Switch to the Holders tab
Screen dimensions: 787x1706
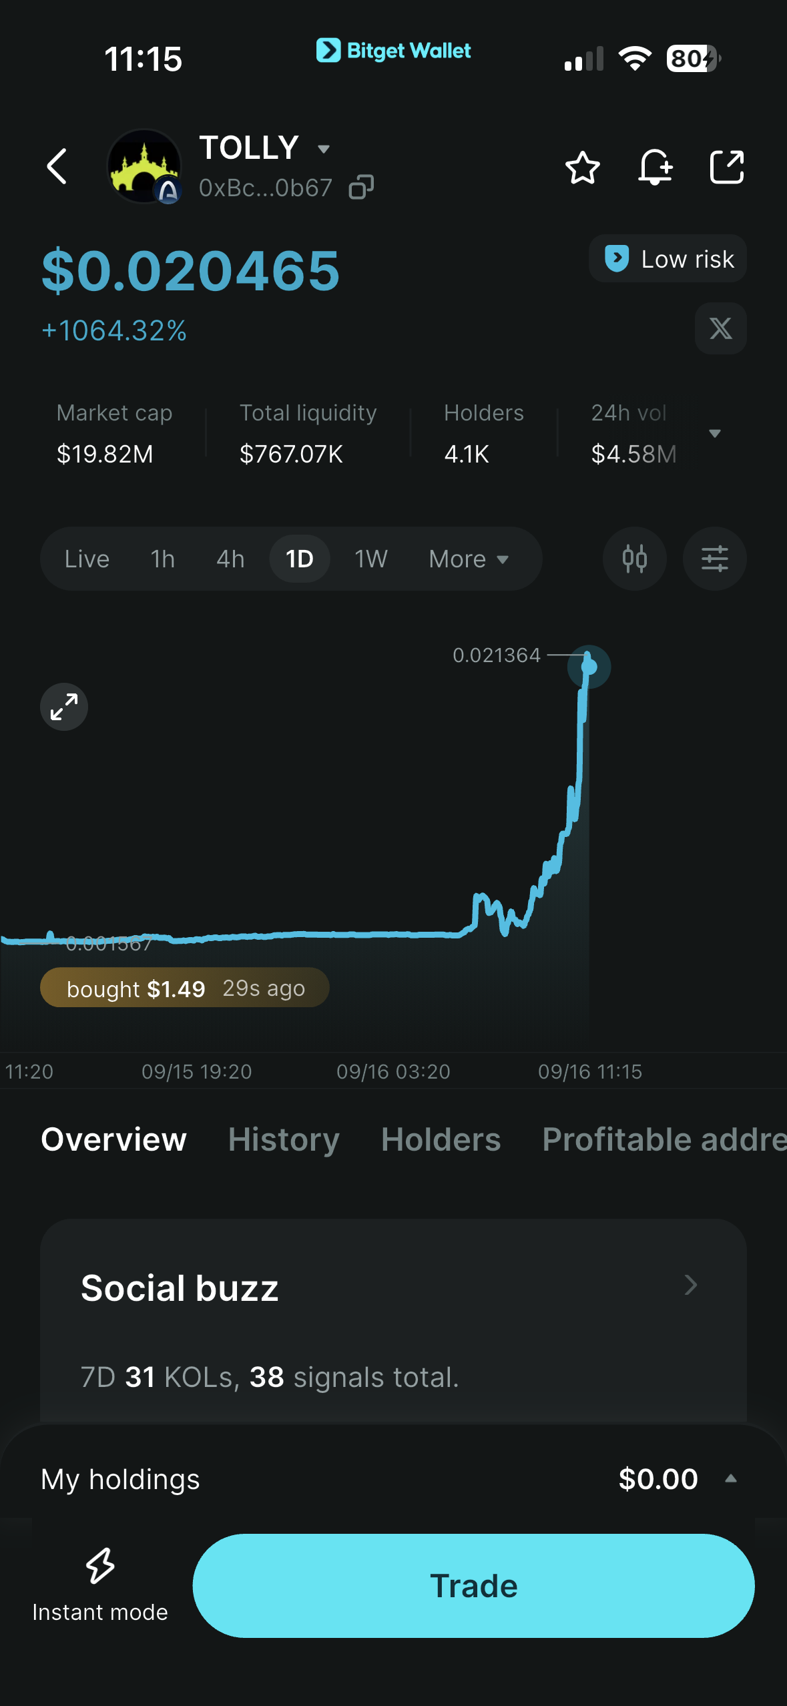pos(441,1139)
